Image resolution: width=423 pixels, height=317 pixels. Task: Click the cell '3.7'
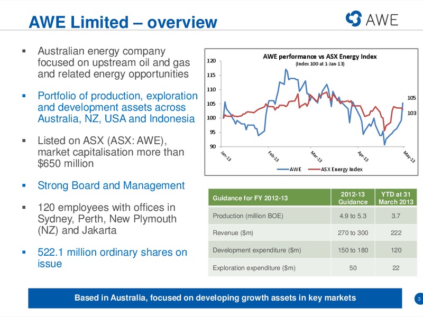pos(396,216)
